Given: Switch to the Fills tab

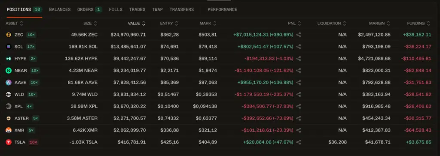Looking at the screenshot, I should pos(116,9).
